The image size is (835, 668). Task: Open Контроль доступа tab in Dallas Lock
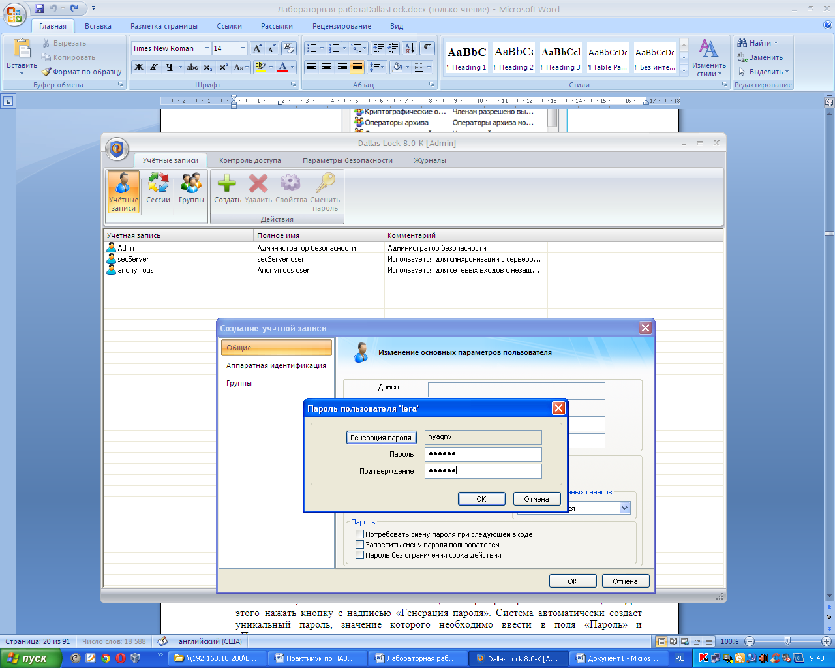click(x=250, y=160)
